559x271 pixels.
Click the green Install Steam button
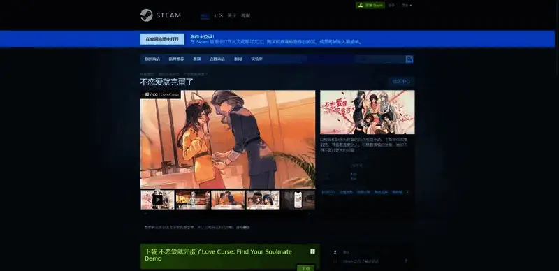370,6
